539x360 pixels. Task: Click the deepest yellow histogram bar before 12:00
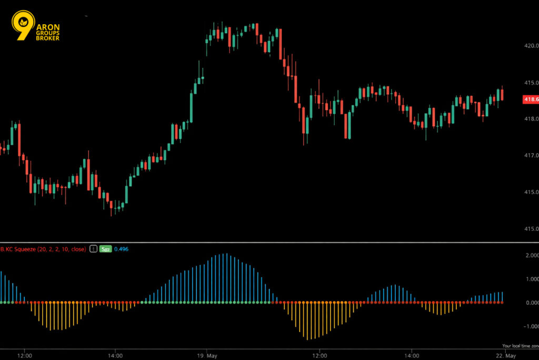tap(307, 338)
